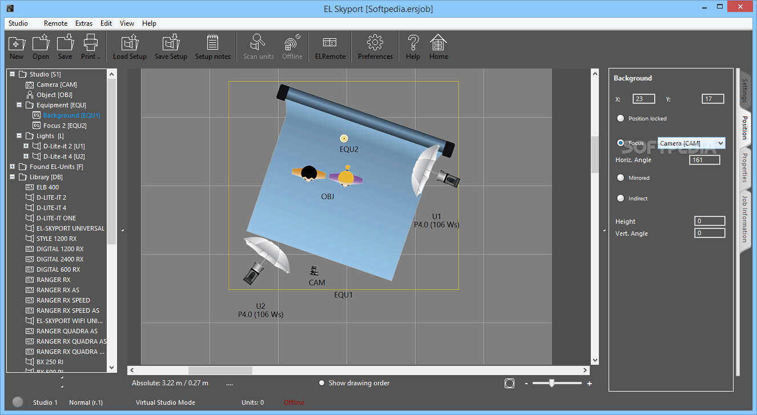
Task: Collapse the Lights [L] tree node
Action: [19, 136]
